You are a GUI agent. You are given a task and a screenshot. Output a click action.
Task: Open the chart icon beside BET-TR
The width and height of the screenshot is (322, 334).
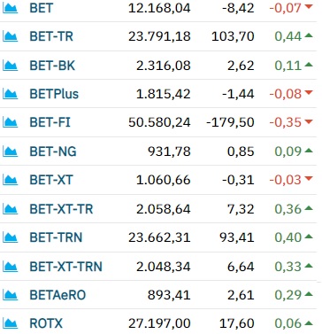[x=11, y=36]
